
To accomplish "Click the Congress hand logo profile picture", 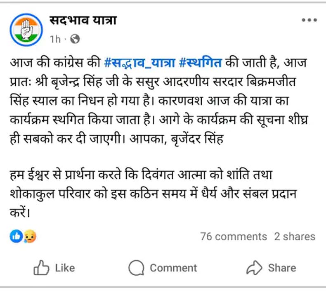I will point(26,29).
